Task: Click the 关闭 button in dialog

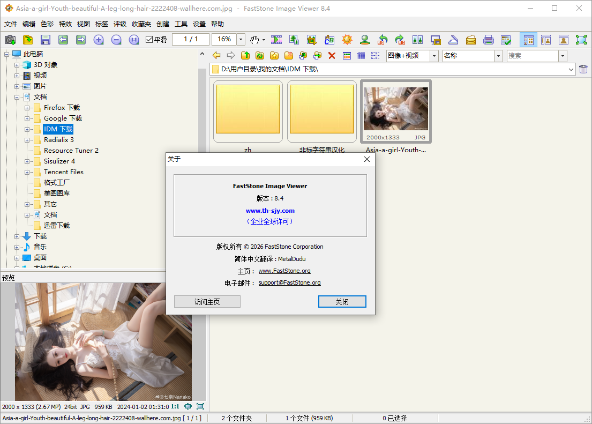Action: point(342,302)
